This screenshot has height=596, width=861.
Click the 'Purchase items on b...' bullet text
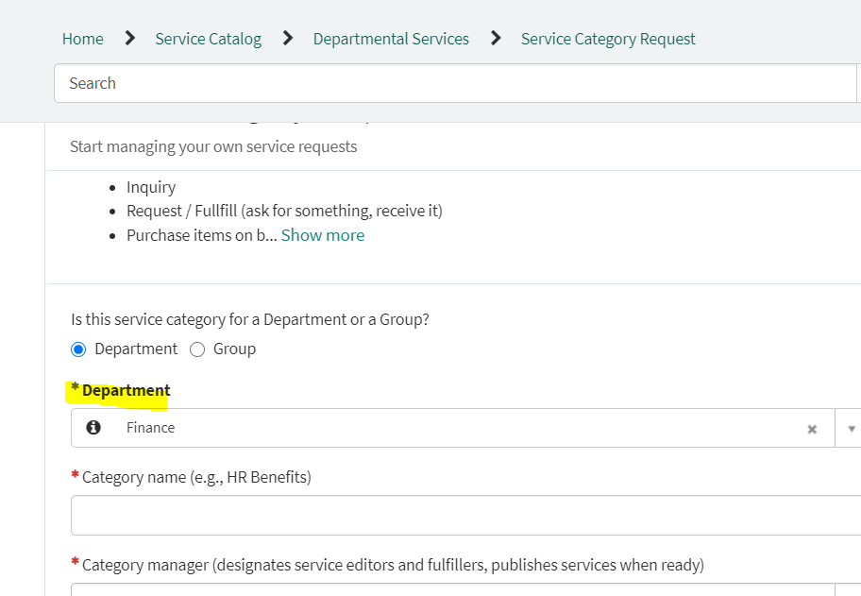click(x=201, y=235)
